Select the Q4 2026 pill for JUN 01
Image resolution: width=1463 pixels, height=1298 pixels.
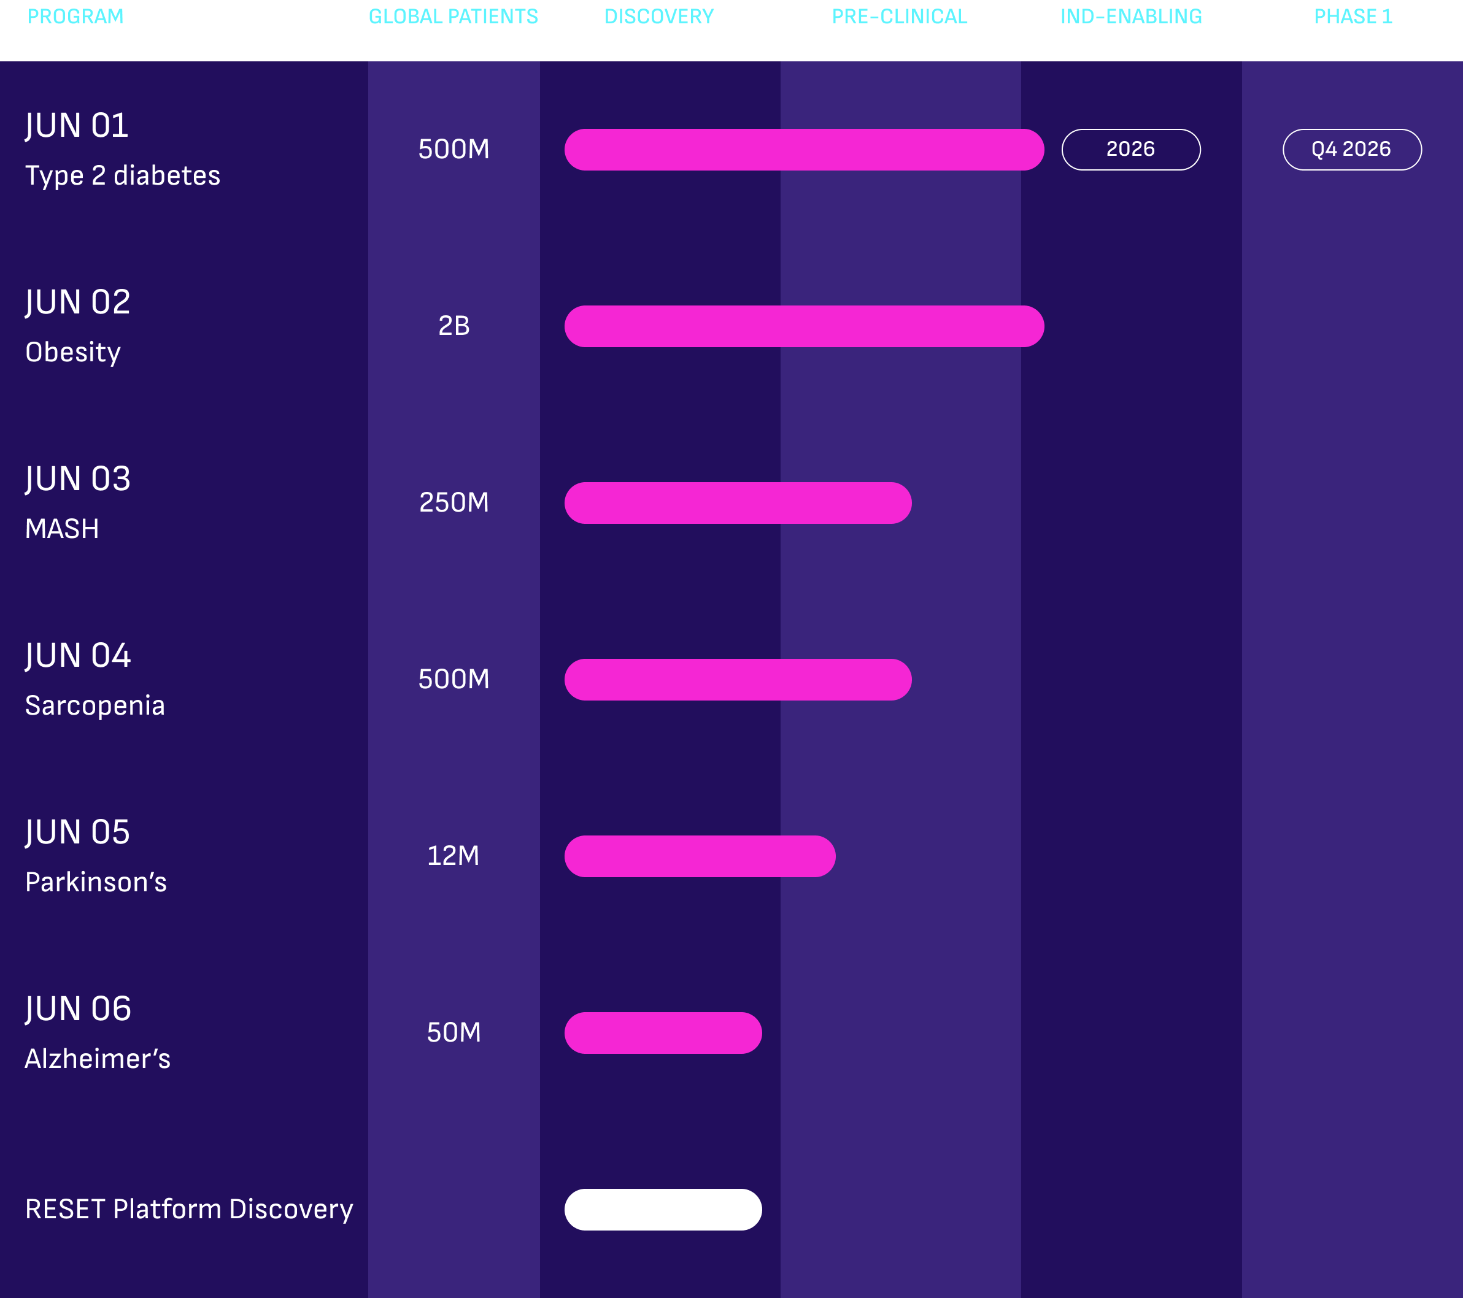(1352, 150)
